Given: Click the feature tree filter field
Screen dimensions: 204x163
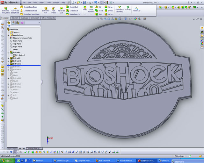Looking at the screenshot, I should pos(24,26).
